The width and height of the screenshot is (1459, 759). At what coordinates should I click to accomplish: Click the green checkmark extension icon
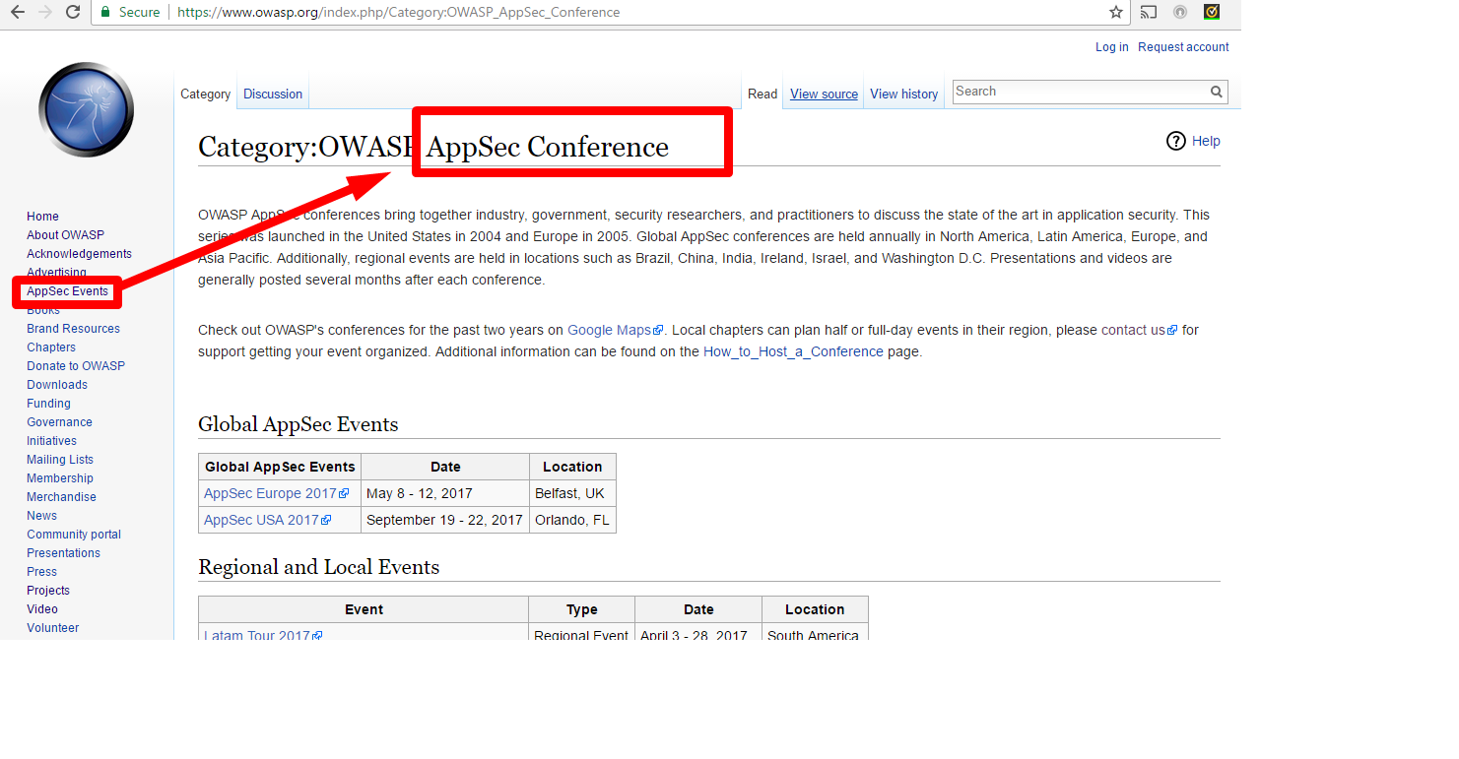pyautogui.click(x=1212, y=12)
